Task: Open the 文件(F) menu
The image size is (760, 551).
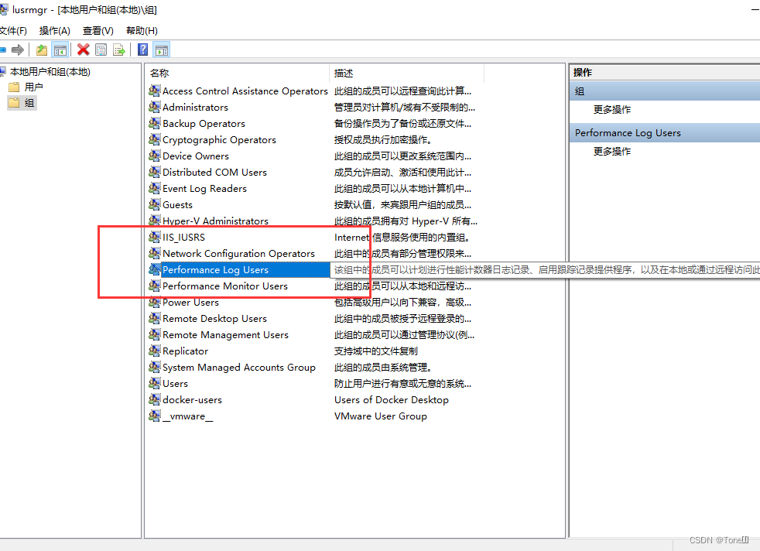Action: click(x=13, y=30)
